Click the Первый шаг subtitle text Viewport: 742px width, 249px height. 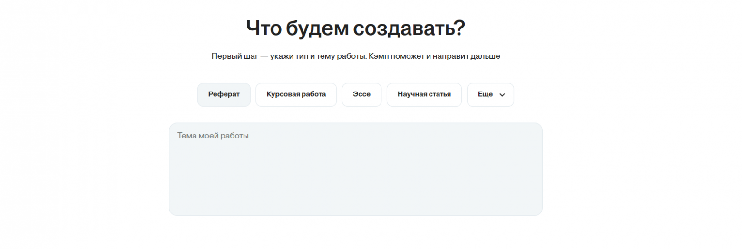(x=355, y=56)
